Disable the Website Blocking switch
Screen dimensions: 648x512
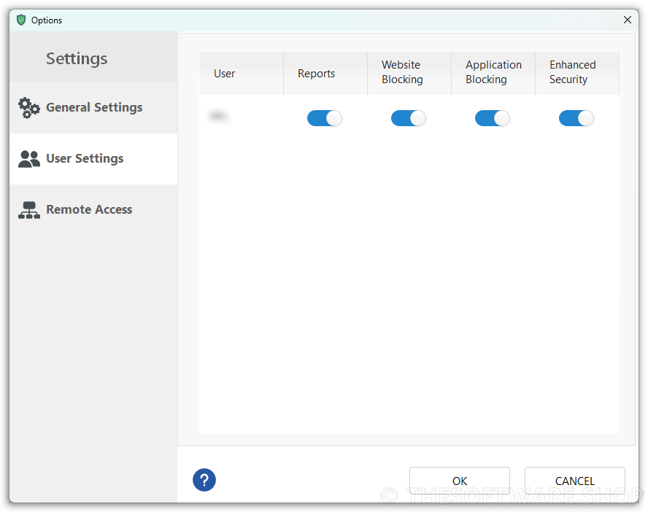click(409, 118)
